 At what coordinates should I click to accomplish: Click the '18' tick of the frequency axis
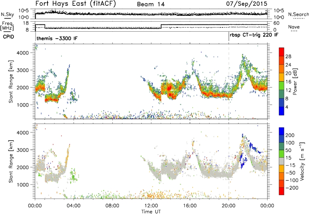click(26, 23)
